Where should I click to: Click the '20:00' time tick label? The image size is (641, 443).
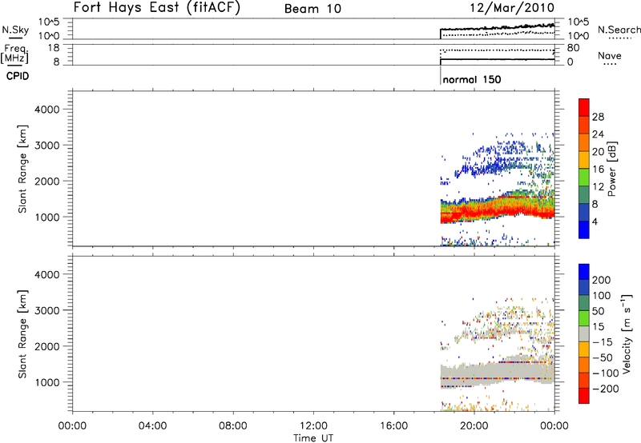click(x=474, y=426)
